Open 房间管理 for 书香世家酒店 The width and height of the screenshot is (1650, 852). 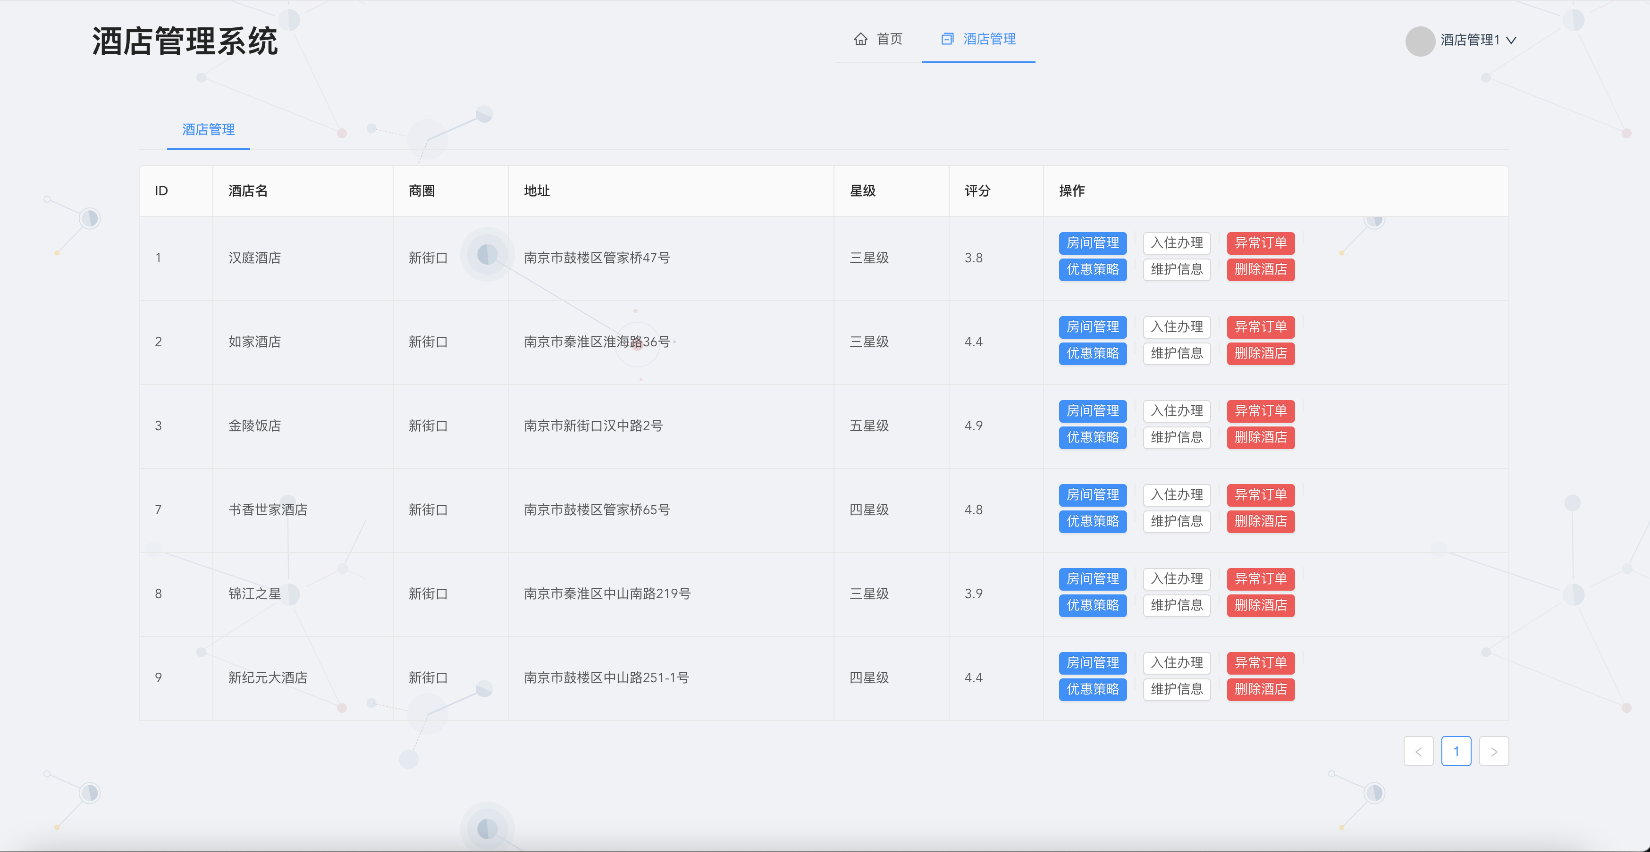pos(1092,495)
